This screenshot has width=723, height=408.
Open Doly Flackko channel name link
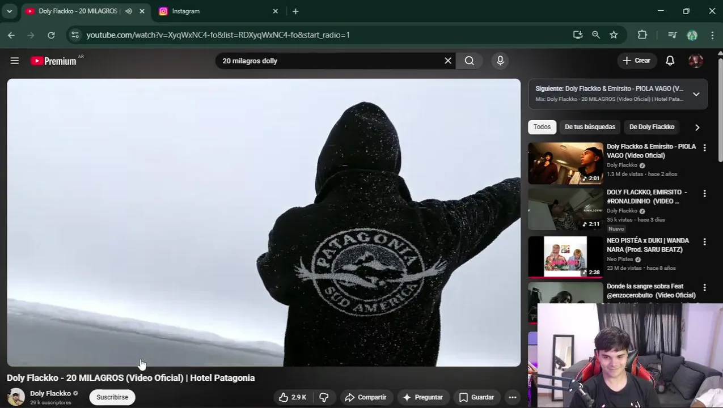click(50, 393)
